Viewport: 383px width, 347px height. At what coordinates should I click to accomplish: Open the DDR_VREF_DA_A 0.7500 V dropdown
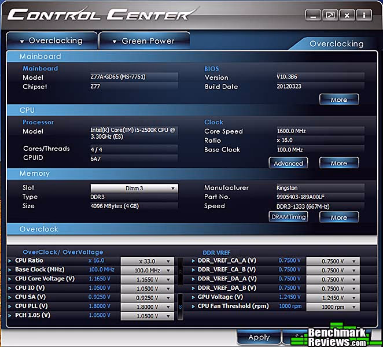[x=333, y=279]
